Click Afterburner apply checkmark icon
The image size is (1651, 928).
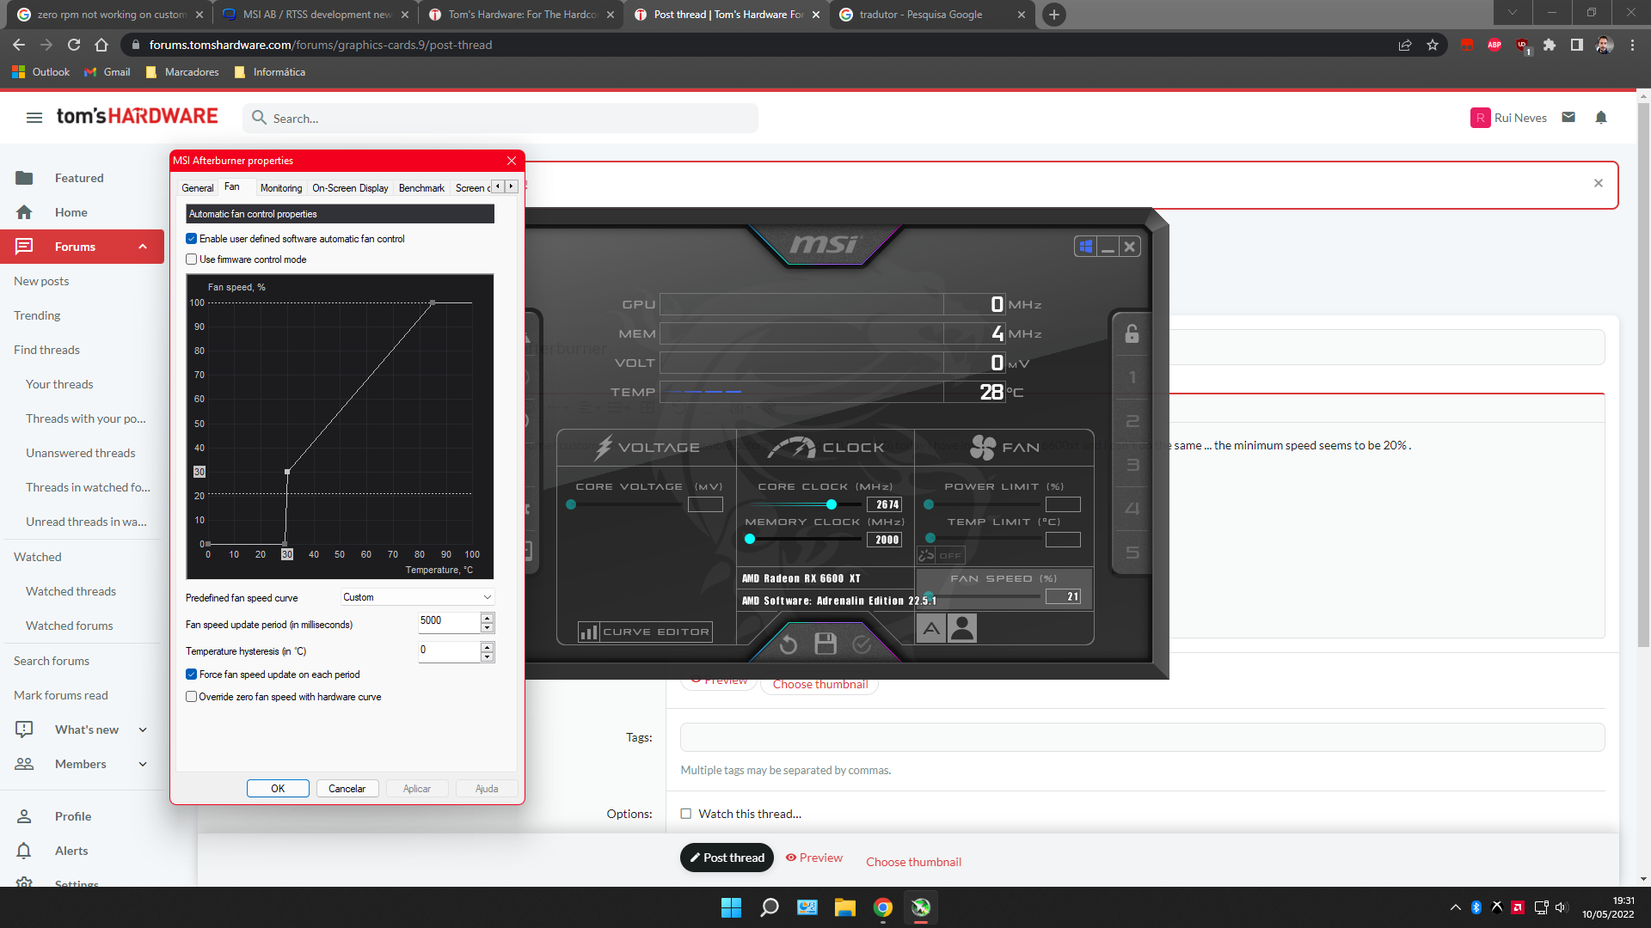862,644
